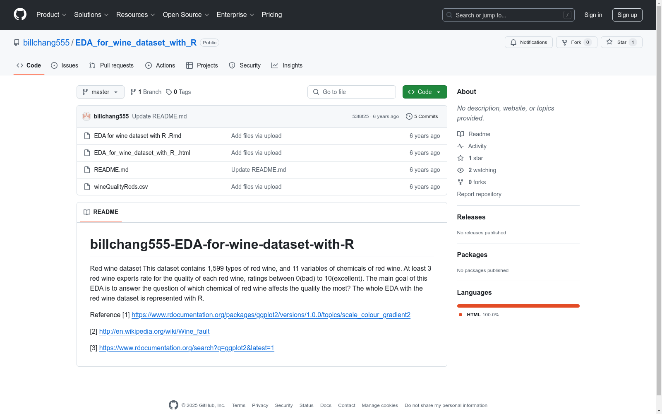View the 1 Branch link
The width and height of the screenshot is (662, 414).
146,92
